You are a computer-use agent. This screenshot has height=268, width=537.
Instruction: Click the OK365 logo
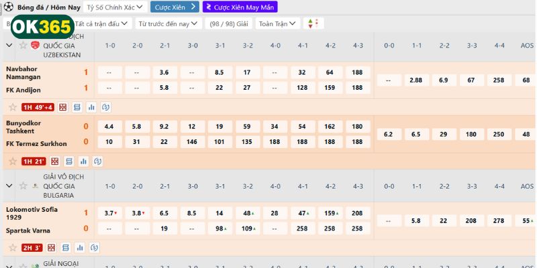(42, 27)
